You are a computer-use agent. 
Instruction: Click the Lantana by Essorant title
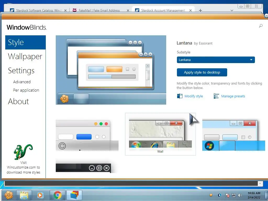coord(194,43)
